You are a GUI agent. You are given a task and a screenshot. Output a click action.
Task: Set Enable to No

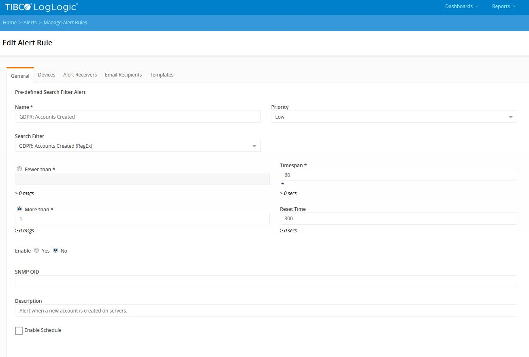(55, 251)
